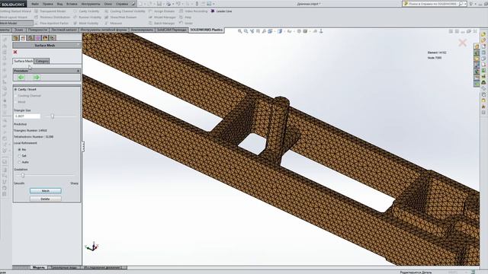The width and height of the screenshot is (488, 274).
Task: Click the Leader Line command icon
Action: point(213,11)
